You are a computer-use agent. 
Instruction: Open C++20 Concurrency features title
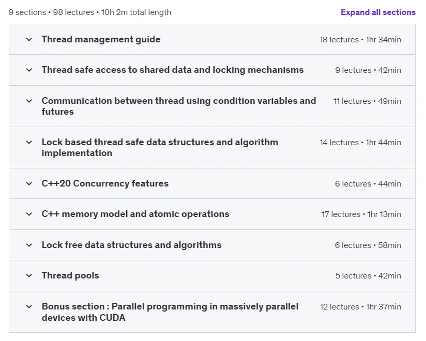coord(105,183)
